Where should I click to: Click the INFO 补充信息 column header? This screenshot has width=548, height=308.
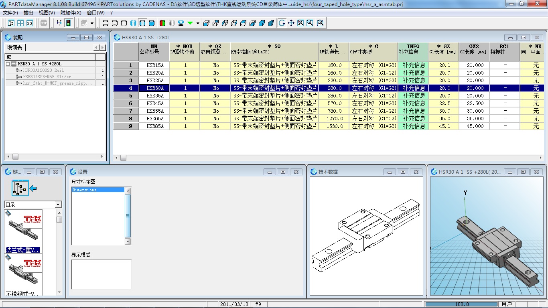[x=413, y=52]
